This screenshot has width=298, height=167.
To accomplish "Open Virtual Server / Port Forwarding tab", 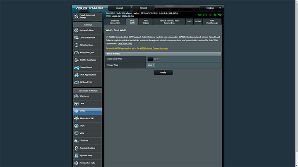I will click(169, 22).
